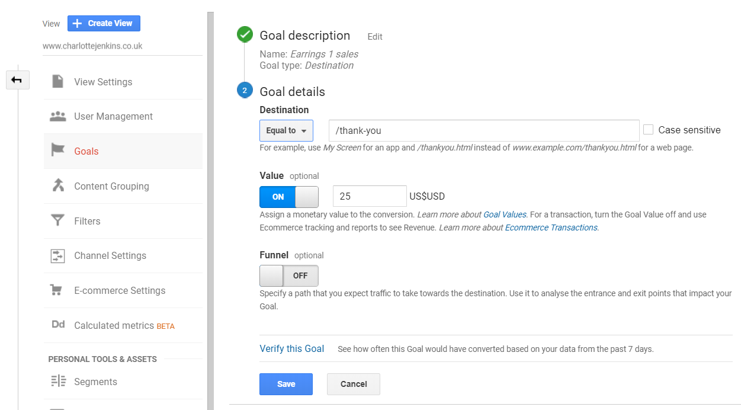The width and height of the screenshot is (741, 410).
Task: Click the Destination URL input field
Action: coord(484,130)
